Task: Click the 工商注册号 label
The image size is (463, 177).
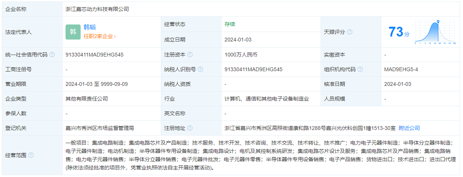Action: point(19,69)
